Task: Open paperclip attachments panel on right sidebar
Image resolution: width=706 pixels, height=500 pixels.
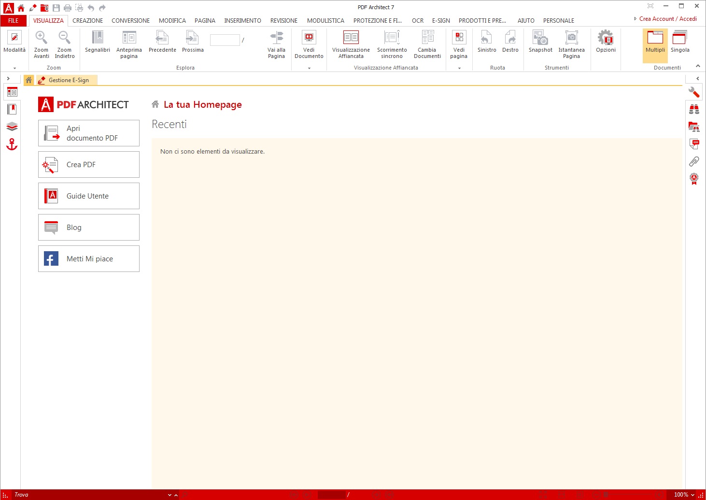Action: coord(694,161)
